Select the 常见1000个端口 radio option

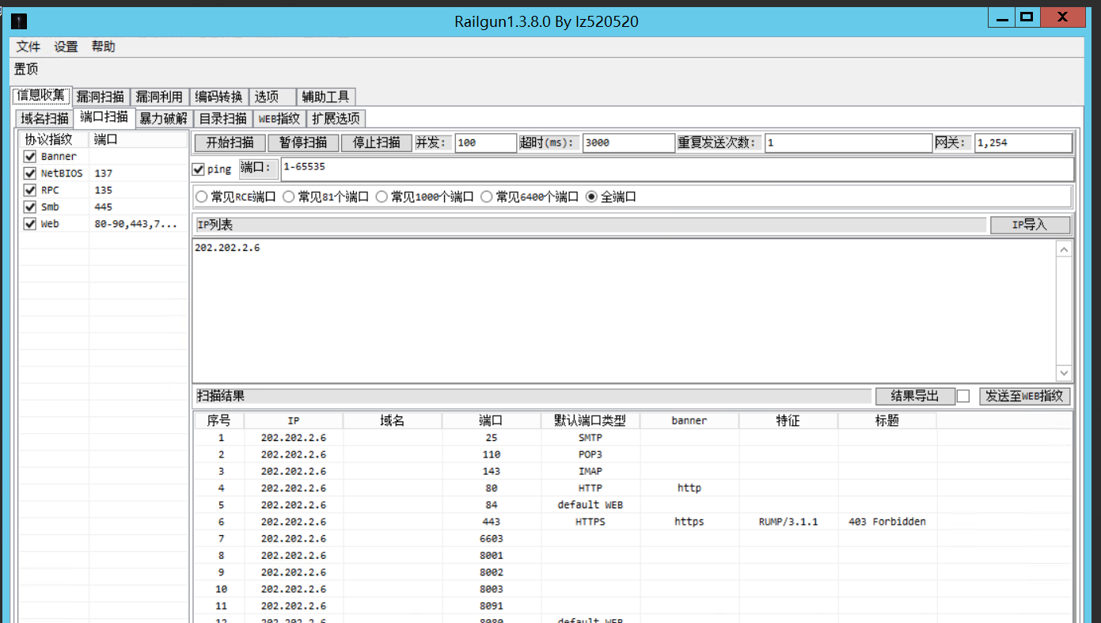[424, 197]
